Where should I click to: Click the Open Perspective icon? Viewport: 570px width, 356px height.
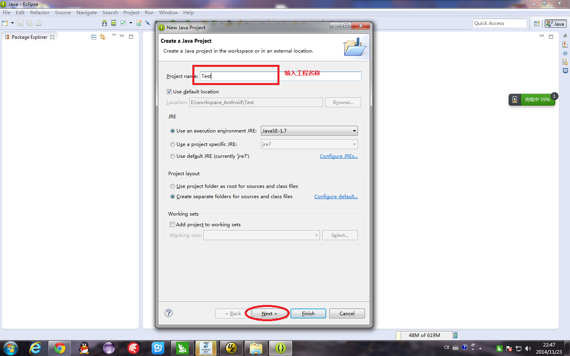[x=537, y=24]
